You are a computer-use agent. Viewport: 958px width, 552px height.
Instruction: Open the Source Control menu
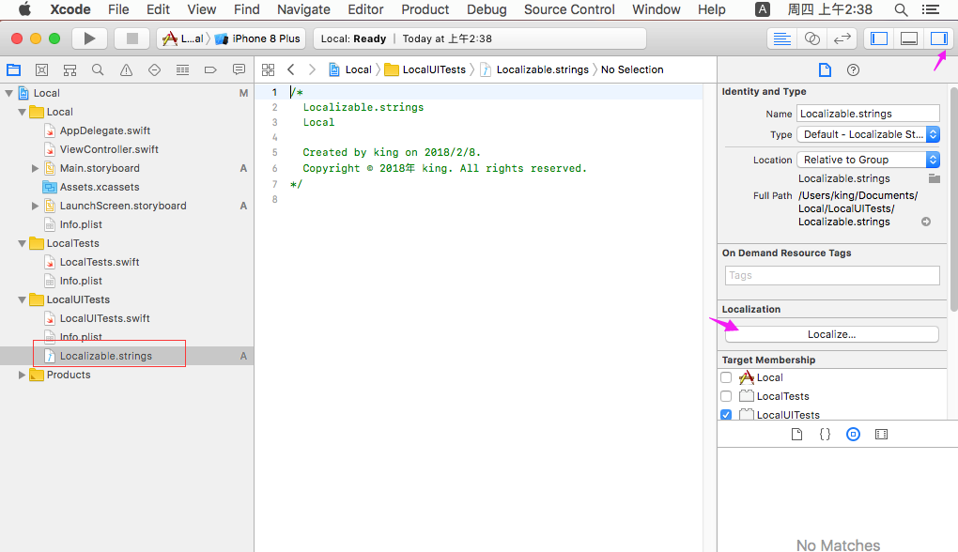[569, 9]
